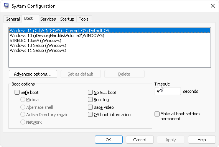Click the Delete button
This screenshot has width=219, height=147.
[124, 74]
